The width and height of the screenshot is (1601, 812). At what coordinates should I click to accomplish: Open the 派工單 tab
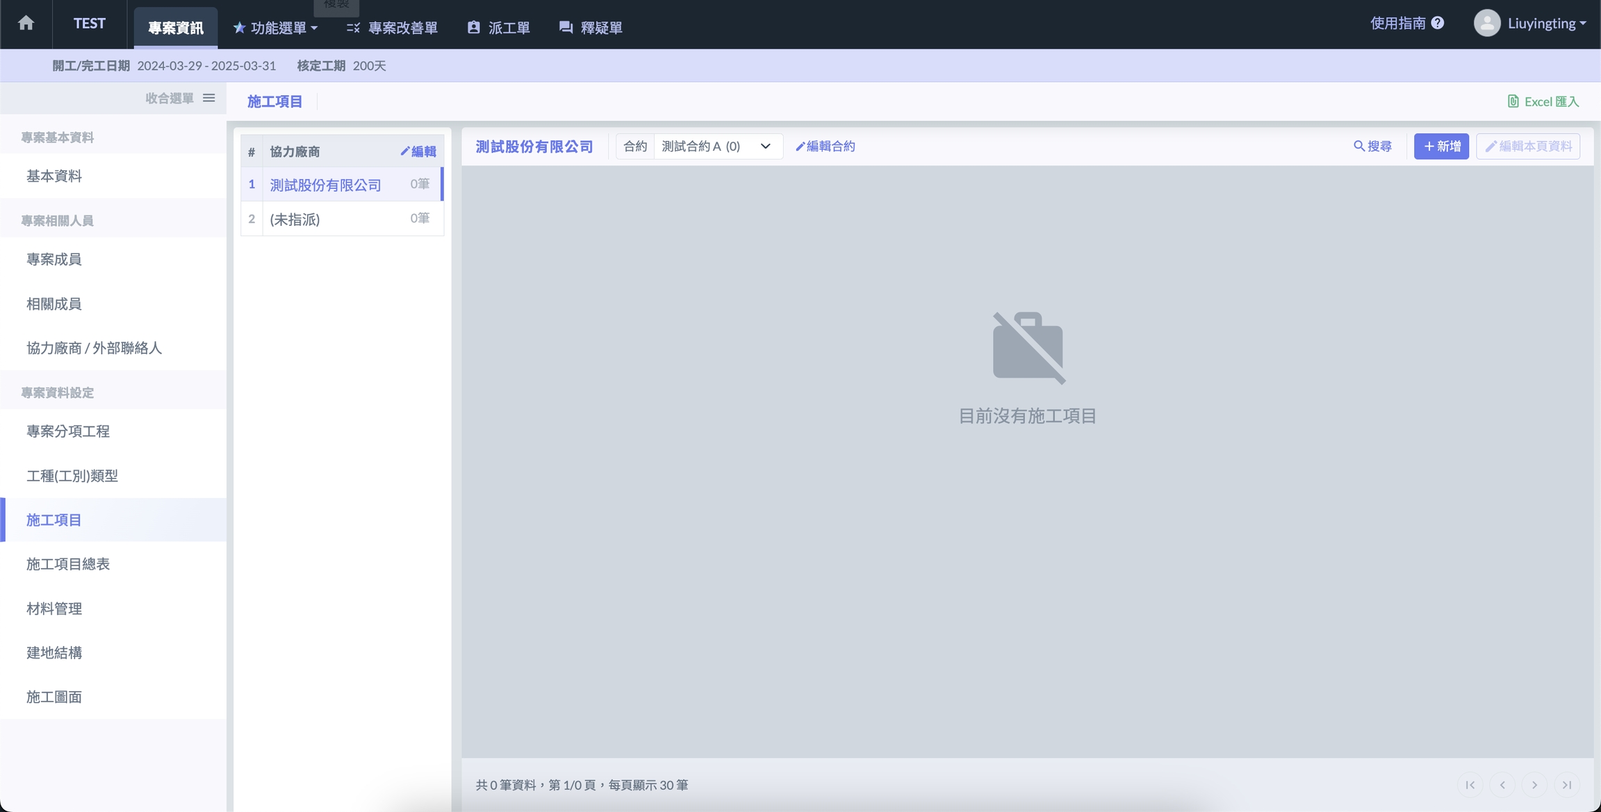click(499, 28)
